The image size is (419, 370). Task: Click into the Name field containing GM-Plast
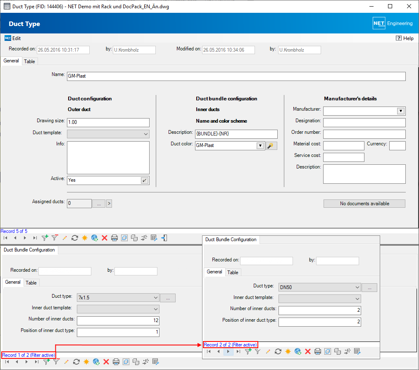(236, 76)
